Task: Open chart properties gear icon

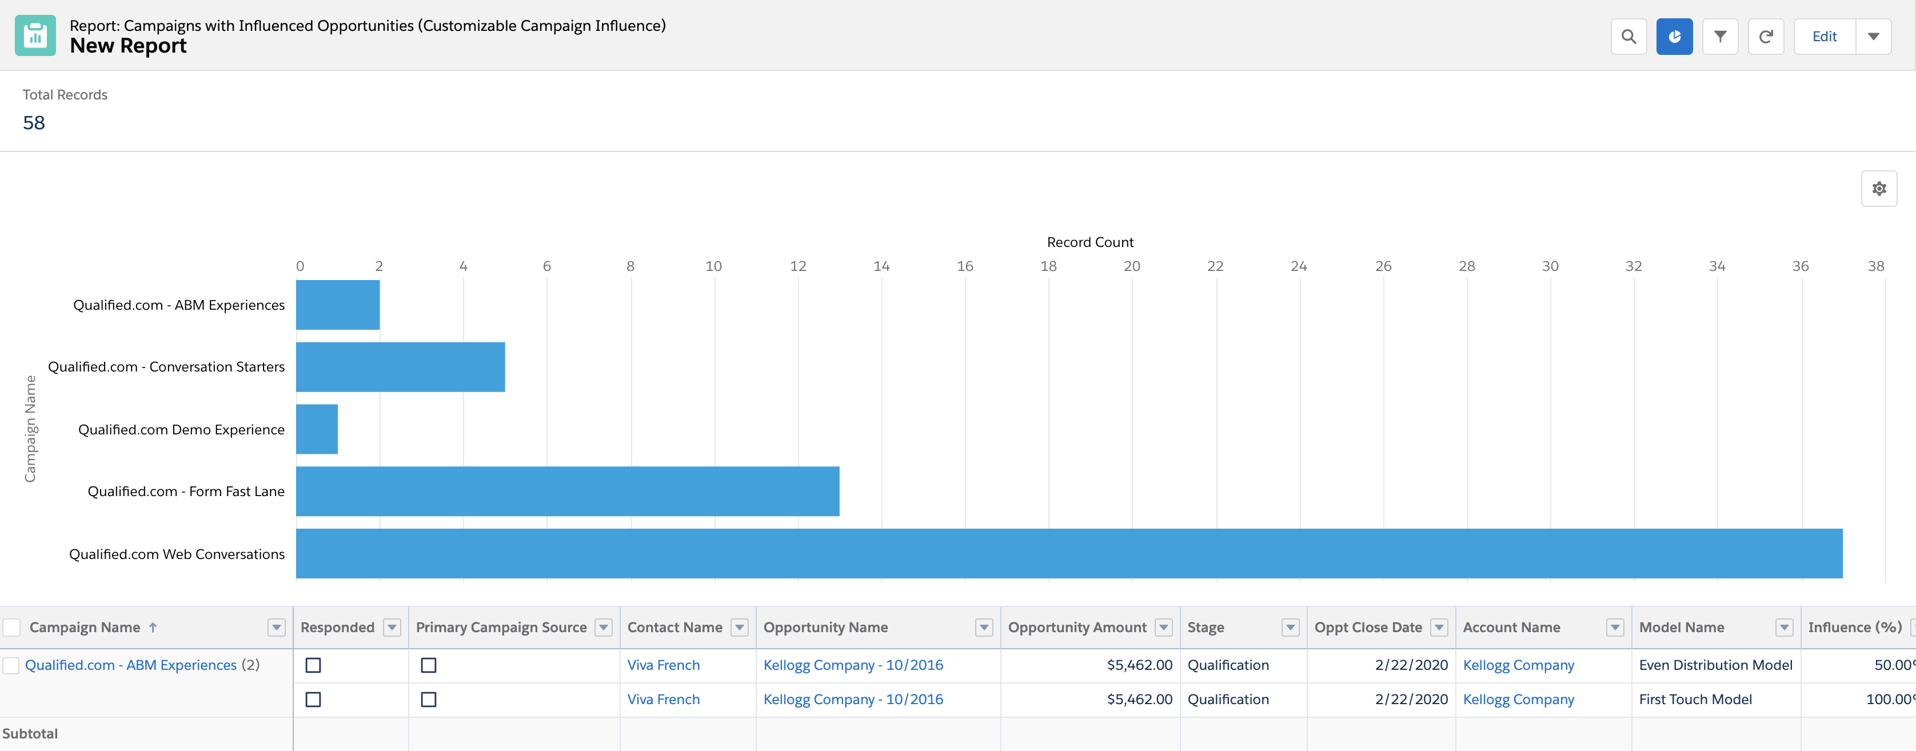Action: tap(1879, 188)
